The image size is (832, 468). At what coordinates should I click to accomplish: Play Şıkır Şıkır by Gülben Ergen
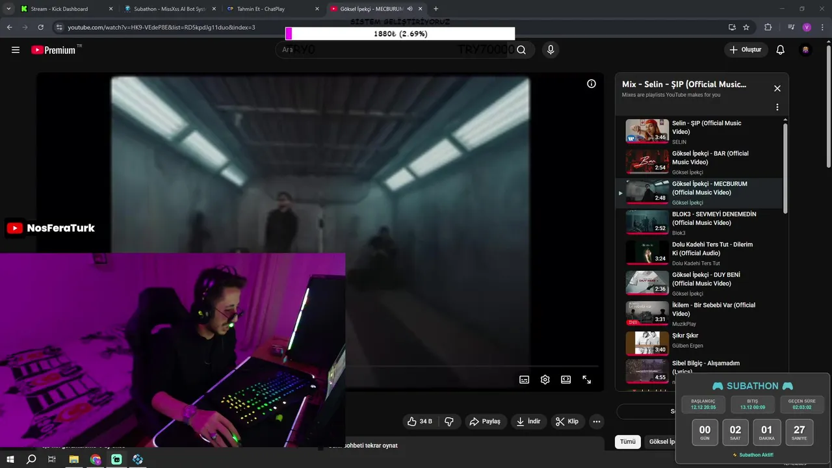[x=699, y=343]
